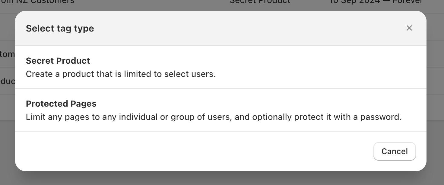Click the 'Select tag type' dialog title
The height and width of the screenshot is (185, 444).
pyautogui.click(x=60, y=28)
